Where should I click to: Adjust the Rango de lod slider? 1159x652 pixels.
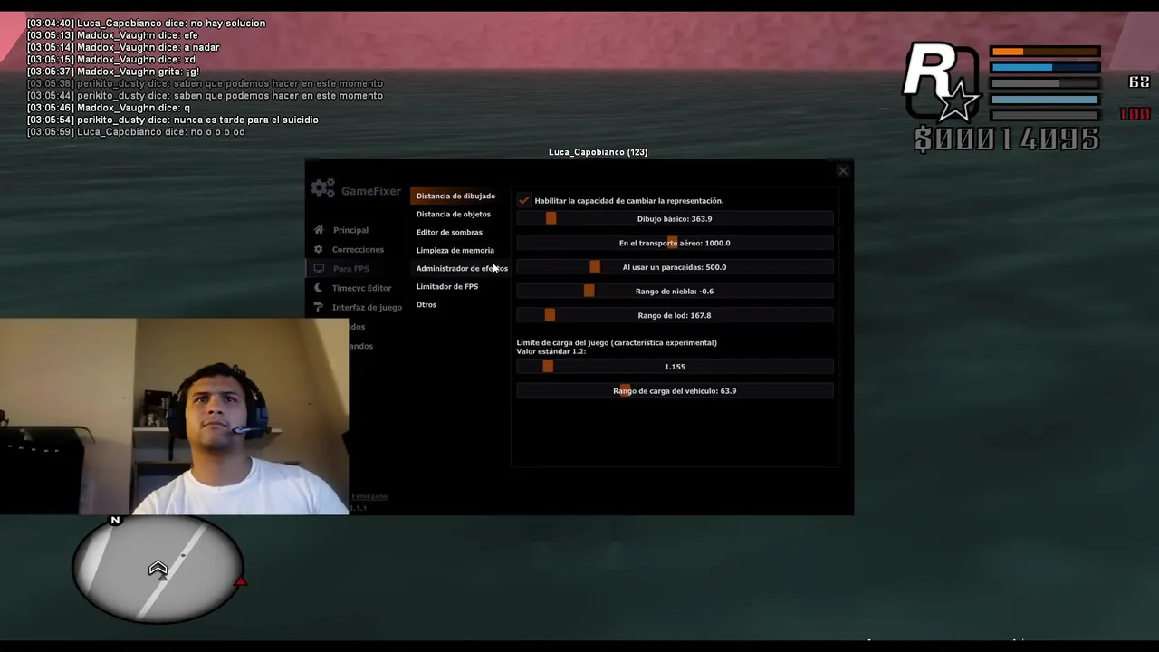(x=675, y=315)
